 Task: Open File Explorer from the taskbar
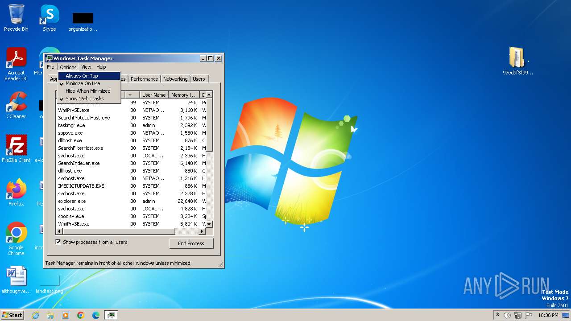[x=50, y=315]
